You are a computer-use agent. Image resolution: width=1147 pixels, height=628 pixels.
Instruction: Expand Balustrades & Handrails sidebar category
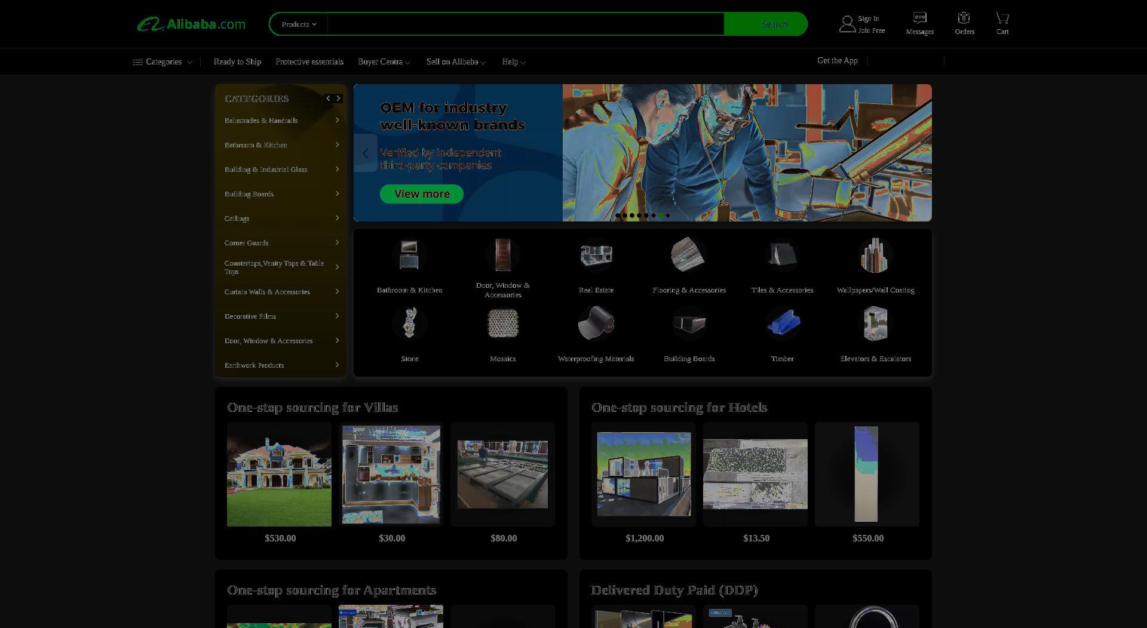(x=337, y=121)
